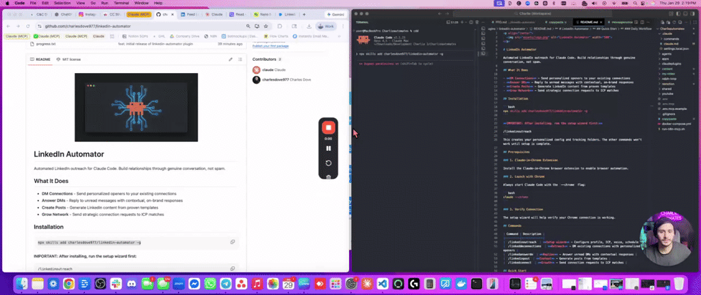Edit the README with the pencil icon
This screenshot has height=295, width=701.
point(231,59)
